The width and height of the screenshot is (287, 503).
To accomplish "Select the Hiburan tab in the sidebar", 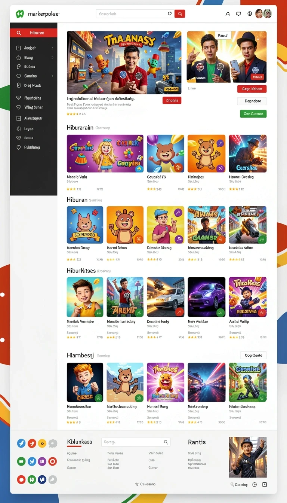I will click(x=34, y=33).
